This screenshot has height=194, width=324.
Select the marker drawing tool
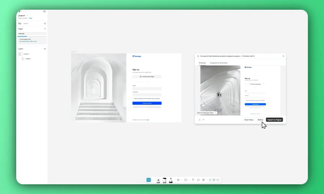coord(164,180)
